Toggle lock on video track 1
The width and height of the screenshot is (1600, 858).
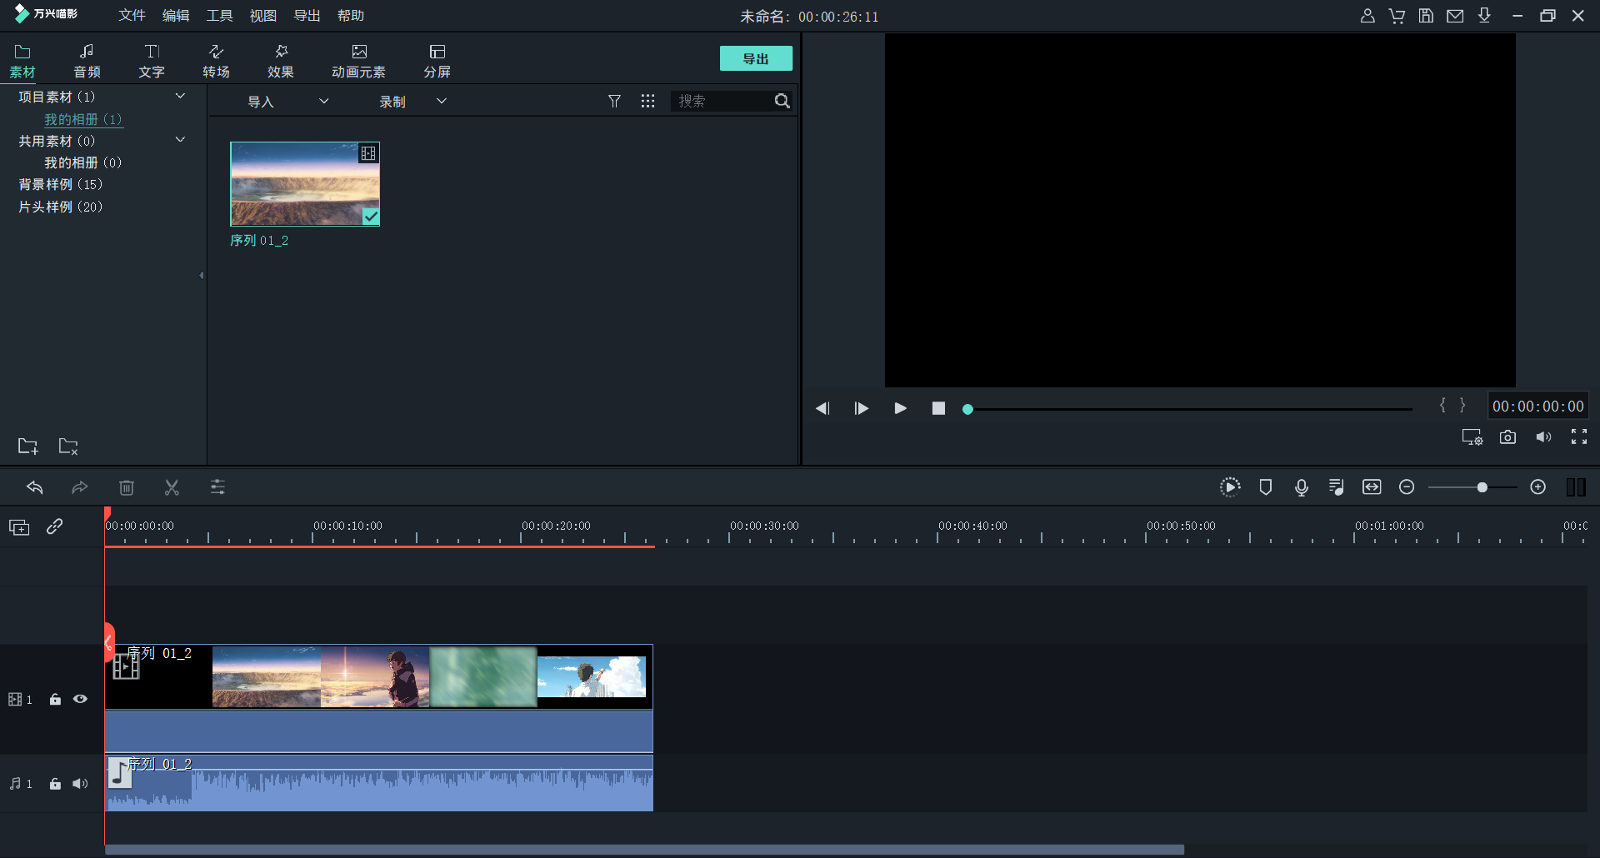pos(55,699)
